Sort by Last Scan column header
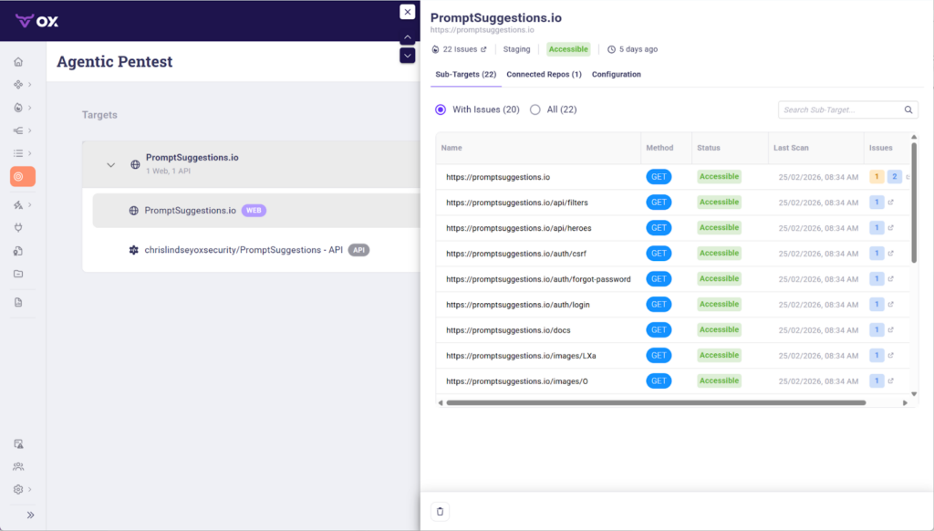934x531 pixels. point(791,148)
